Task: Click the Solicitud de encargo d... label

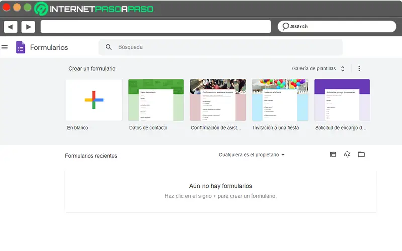Action: [x=341, y=128]
